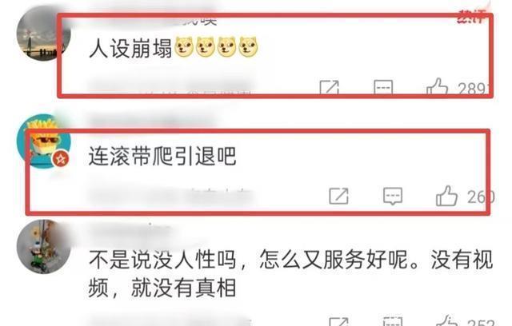Tap the red 热评 label at top right
Image resolution: width=512 pixels, height=326 pixels.
471,17
